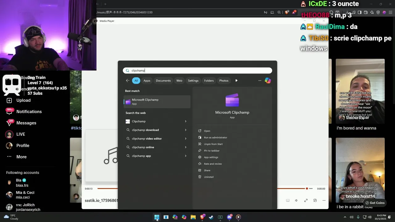
Task: Click the 'clipchamp download' web suggestion
Action: point(145,130)
